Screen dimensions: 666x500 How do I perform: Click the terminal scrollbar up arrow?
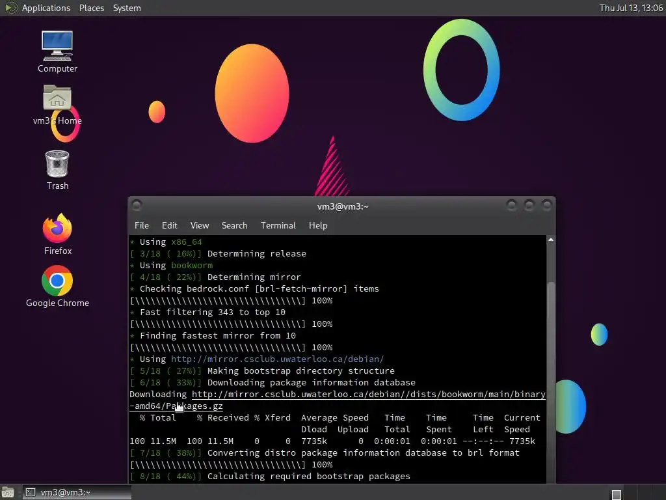(x=550, y=240)
